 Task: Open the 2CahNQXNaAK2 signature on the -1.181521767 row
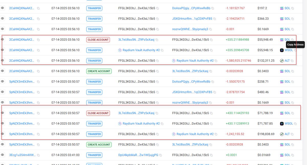tap(21, 8)
